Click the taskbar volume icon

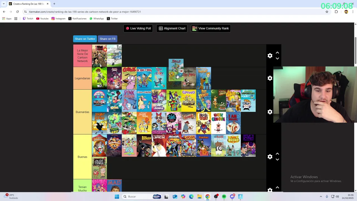(x=337, y=197)
